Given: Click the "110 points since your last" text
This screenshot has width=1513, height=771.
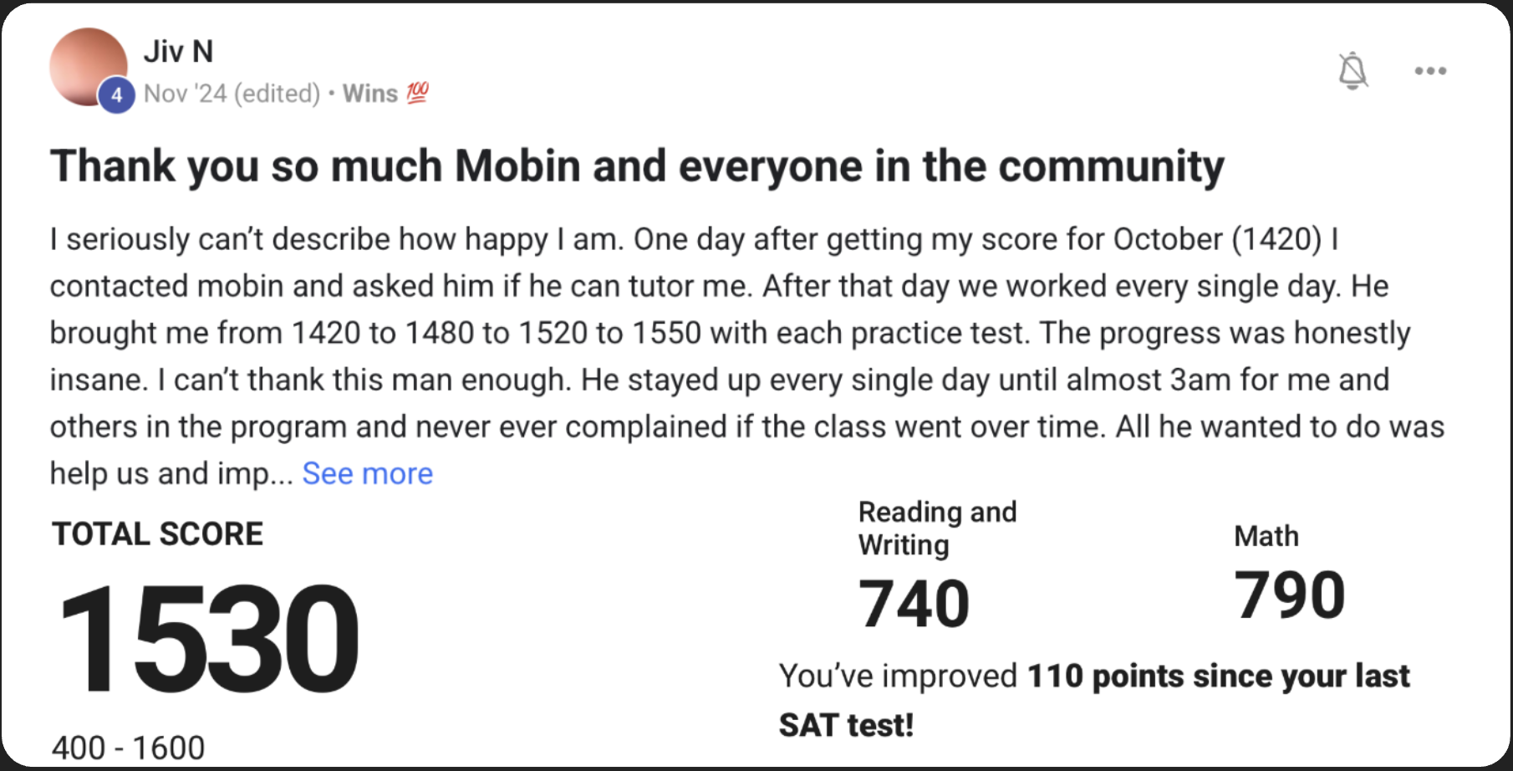Looking at the screenshot, I should point(1217,676).
